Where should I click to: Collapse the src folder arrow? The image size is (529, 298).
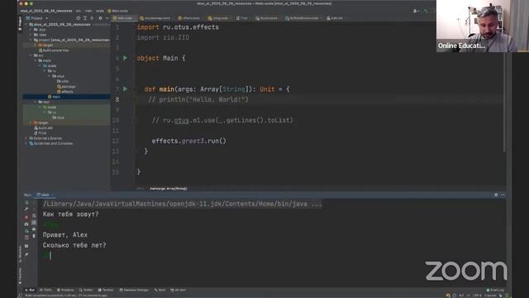31,55
